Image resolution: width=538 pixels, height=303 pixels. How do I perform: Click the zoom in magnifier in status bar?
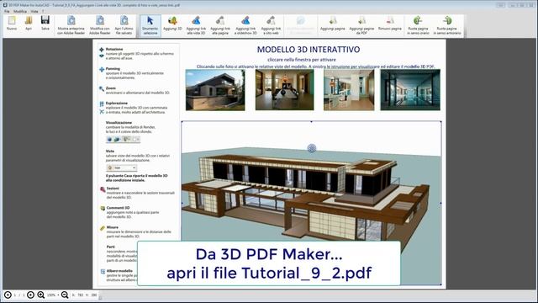(41, 295)
